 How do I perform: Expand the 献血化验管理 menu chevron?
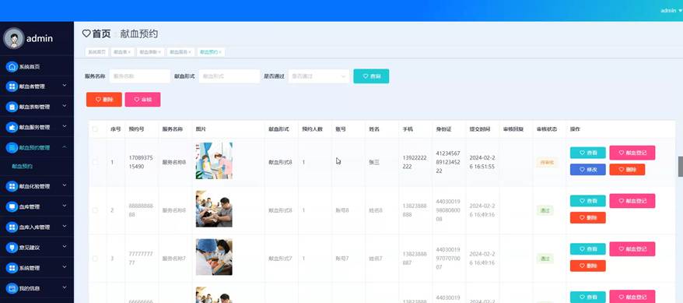click(x=65, y=185)
